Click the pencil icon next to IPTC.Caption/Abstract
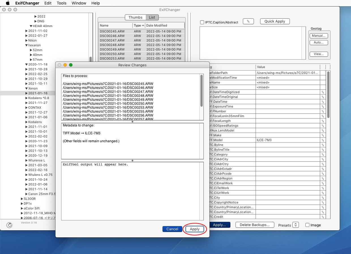Screen dimensions: 351x254 click(248, 21)
